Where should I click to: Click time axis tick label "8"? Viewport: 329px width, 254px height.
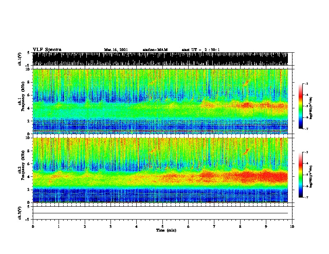click(x=240, y=226)
